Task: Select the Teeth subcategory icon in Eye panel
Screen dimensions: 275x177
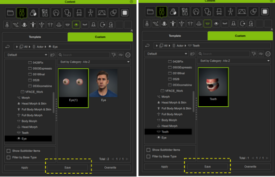Action: [x=67, y=25]
